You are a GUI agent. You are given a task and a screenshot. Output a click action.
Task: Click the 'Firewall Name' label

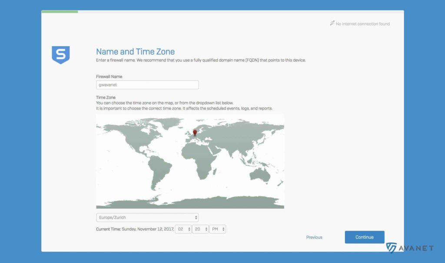point(109,77)
